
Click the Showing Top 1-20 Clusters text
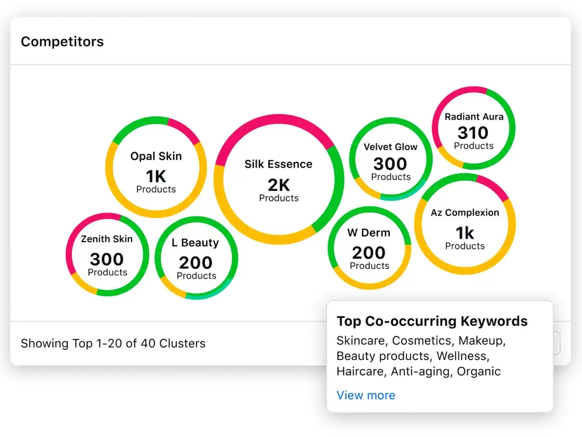[x=113, y=344]
